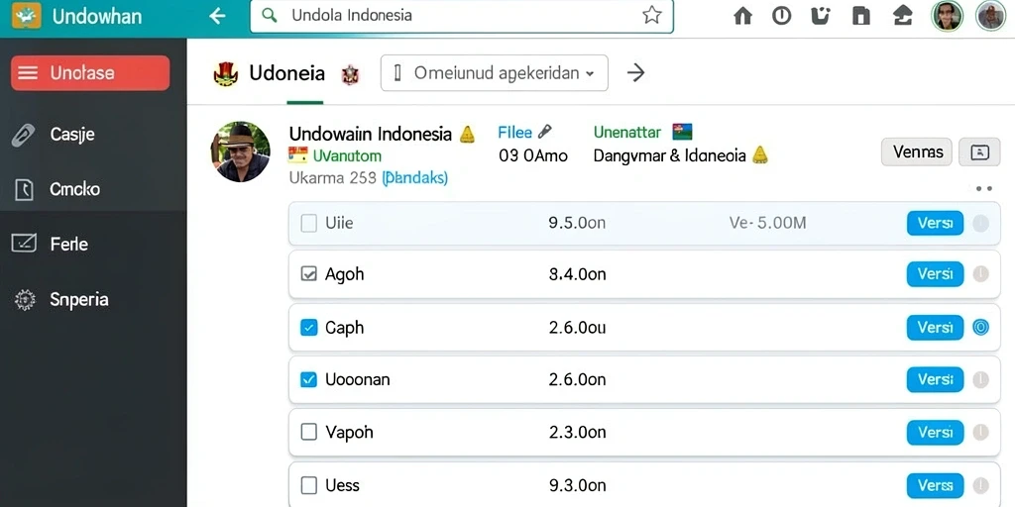Screen dimensions: 1015x507
Task: Open the Snperia sidebar item
Action: [93, 299]
